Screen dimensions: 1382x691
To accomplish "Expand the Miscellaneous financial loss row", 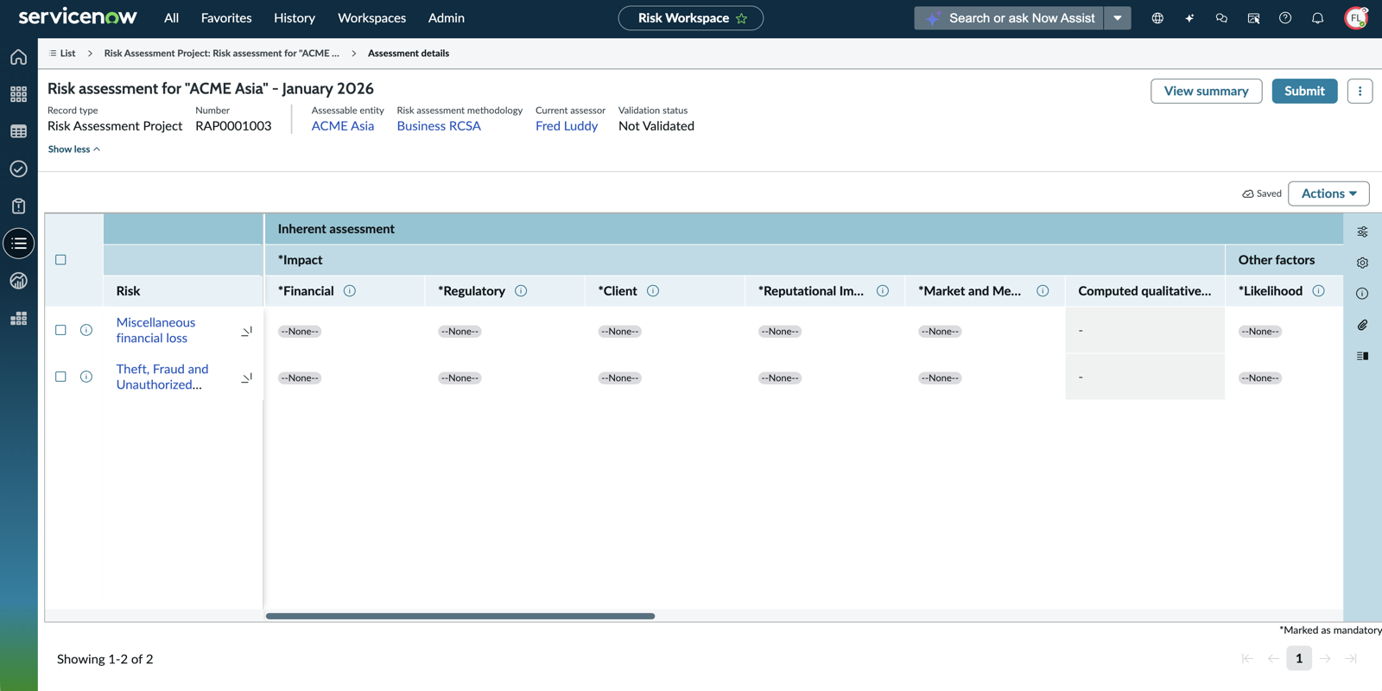I will click(x=247, y=331).
